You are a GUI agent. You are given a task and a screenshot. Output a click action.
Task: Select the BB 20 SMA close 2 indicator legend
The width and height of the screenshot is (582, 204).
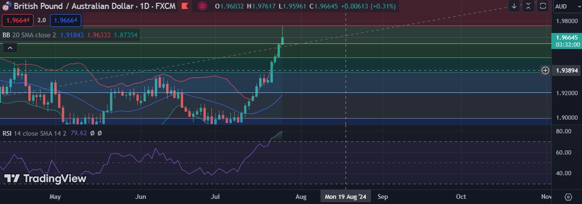[x=29, y=35]
